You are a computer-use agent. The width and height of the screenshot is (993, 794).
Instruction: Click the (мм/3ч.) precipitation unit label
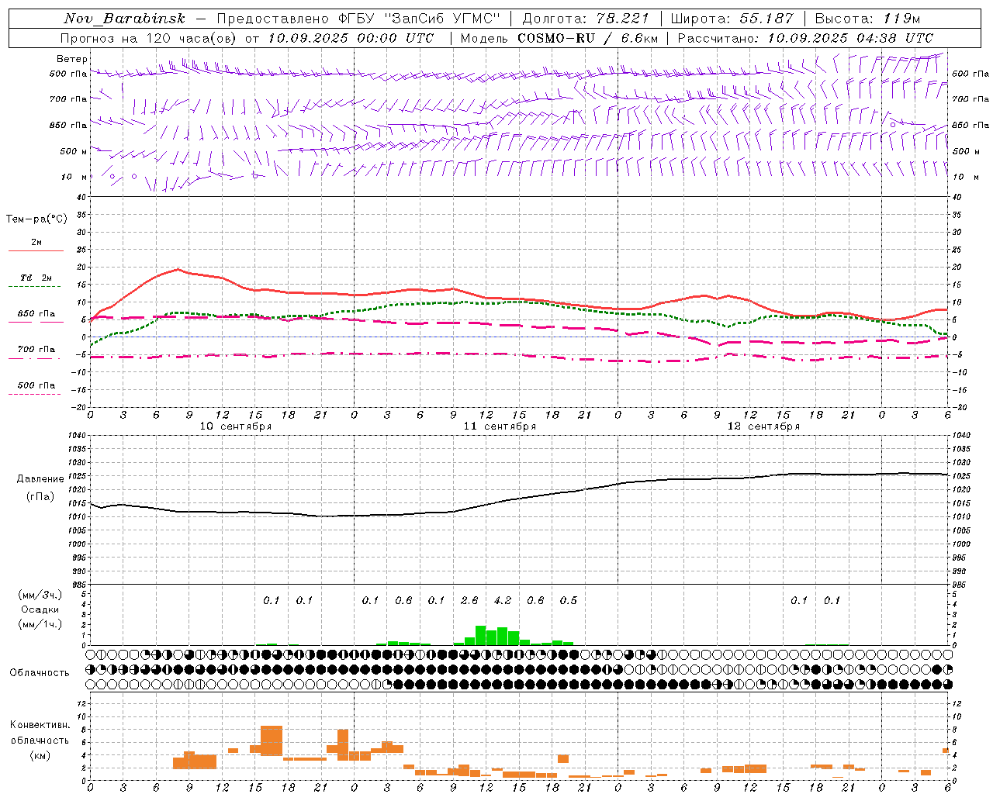tap(40, 595)
